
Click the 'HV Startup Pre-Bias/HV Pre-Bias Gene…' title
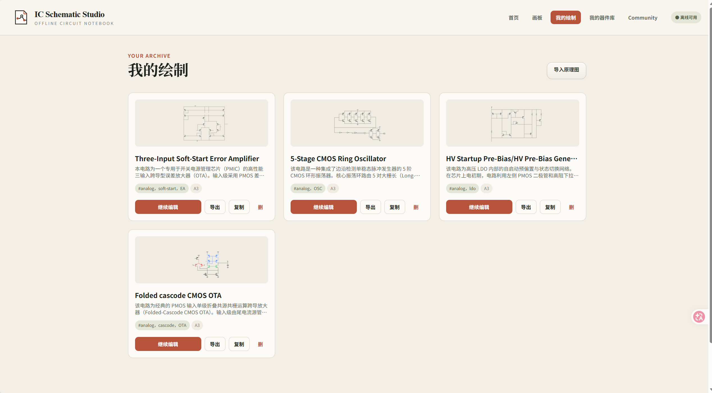coord(512,159)
